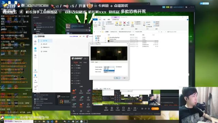Screen dimensions: 218x123
Task: Open the Screen resolution combo box
Action: click(109, 67)
